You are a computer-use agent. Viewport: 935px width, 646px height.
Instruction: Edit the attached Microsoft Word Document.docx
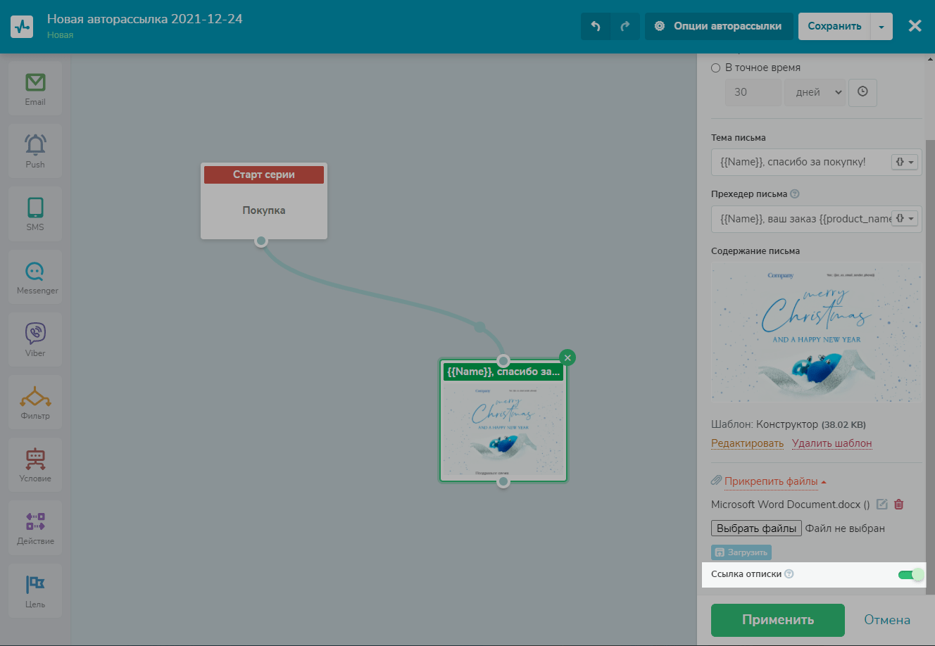tap(881, 505)
